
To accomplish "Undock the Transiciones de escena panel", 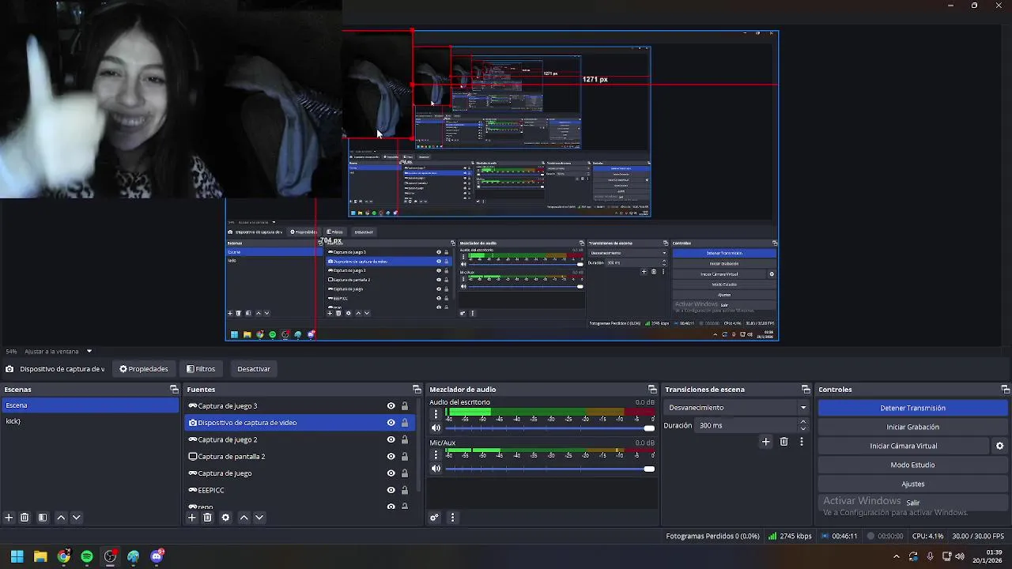I will (806, 390).
